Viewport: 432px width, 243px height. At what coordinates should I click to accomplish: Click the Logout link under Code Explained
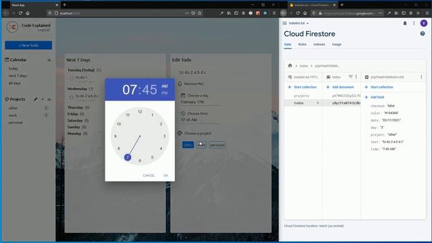44,30
